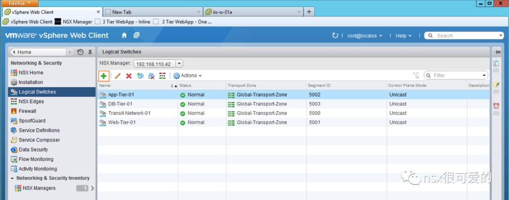Screen dimensions: 509x200
Task: Close the iis-w-01a browser tab
Action: coord(299,12)
